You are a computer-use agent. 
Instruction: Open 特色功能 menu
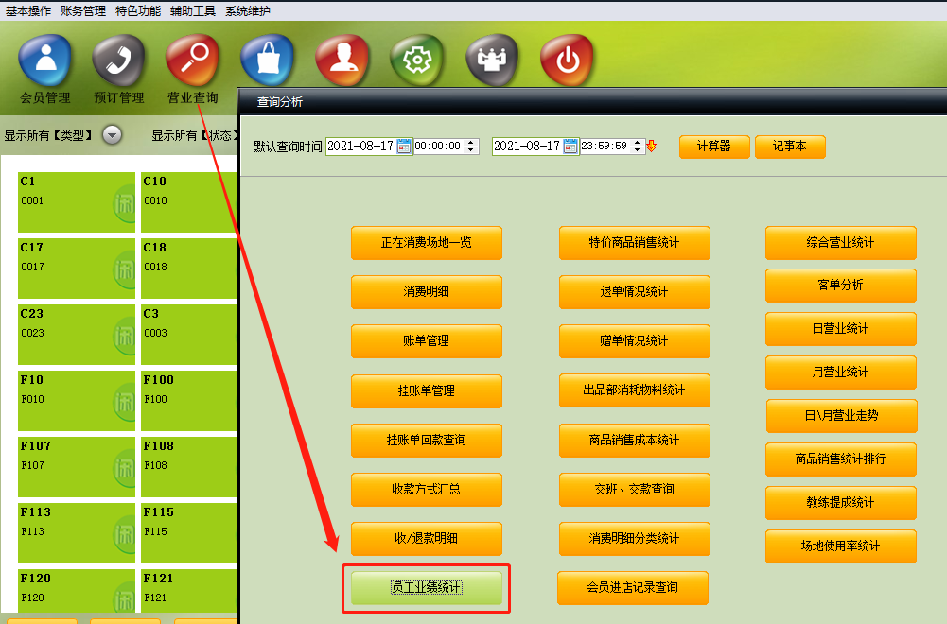point(138,10)
